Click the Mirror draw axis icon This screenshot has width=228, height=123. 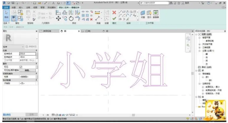point(77,13)
